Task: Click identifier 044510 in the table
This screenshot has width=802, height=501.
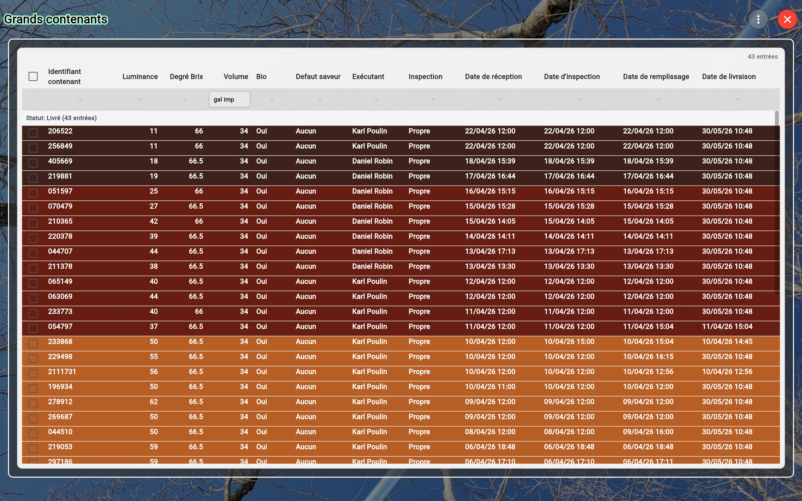Action: 60,432
